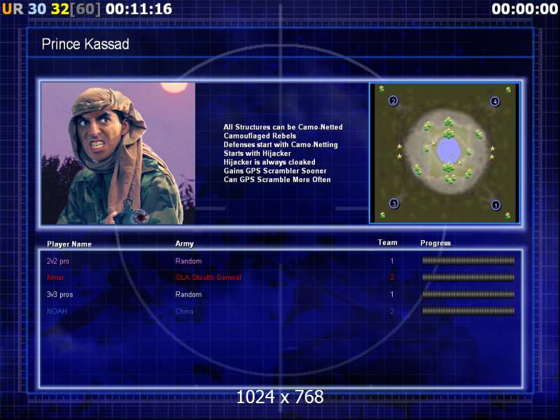Select player name NOAH
Viewport: 560px width, 420px height.
coord(57,311)
